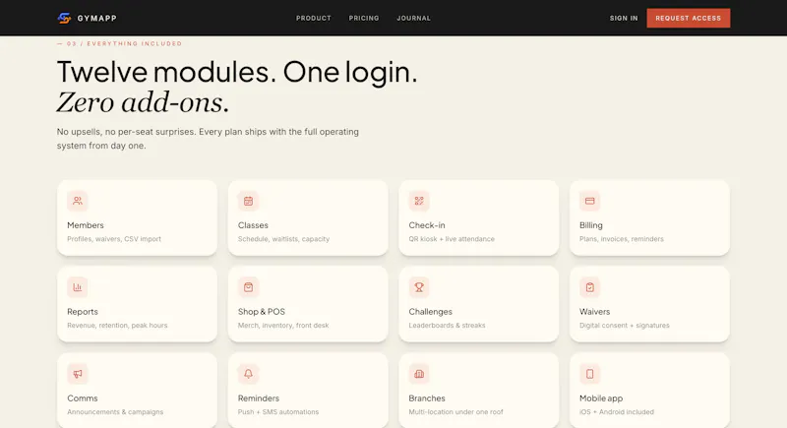Click the Comms megaphone icon
This screenshot has height=428, width=787.
click(x=78, y=374)
